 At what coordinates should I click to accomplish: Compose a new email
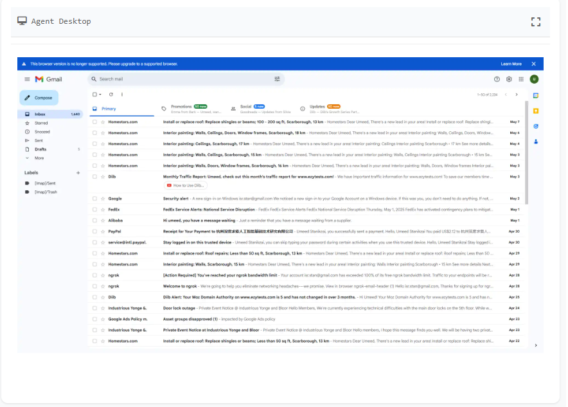(x=39, y=98)
